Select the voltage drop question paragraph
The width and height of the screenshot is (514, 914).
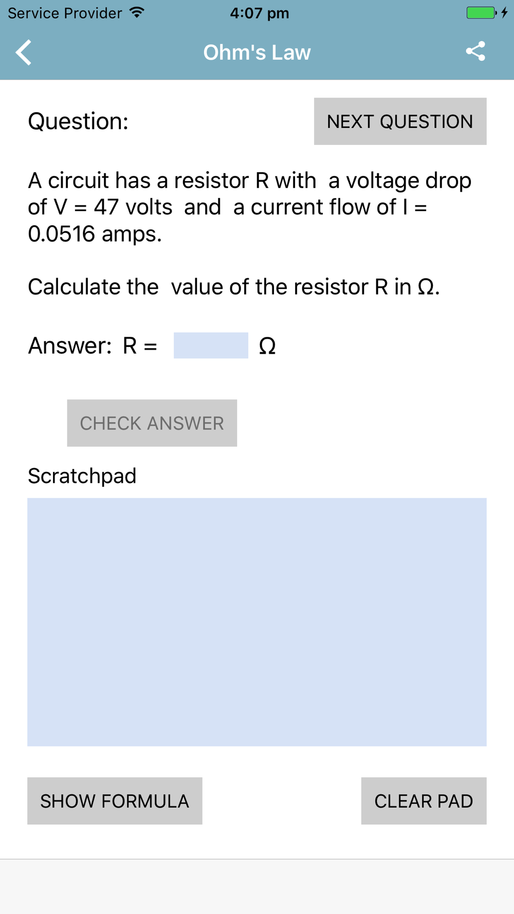250,207
